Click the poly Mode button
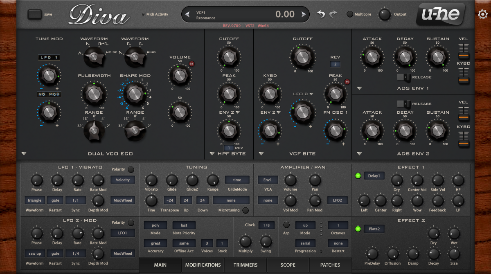This screenshot has width=491, height=274. tap(155, 225)
